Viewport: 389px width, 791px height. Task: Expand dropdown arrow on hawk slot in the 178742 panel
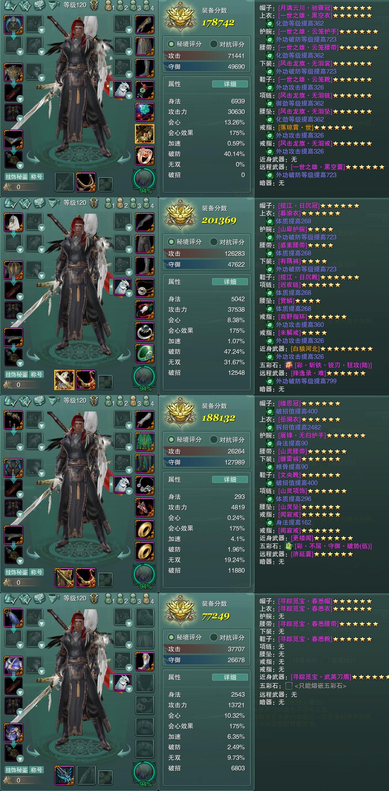click(x=129, y=95)
